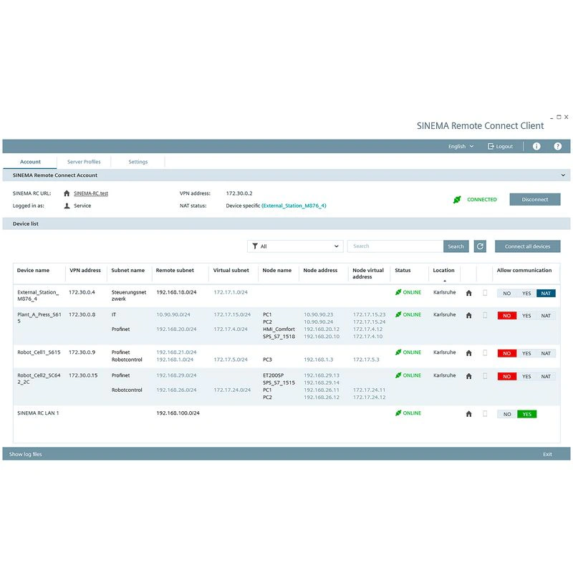Viewport: 573px width, 573px height.
Task: Click home icon in External_Station_M876_4 row
Action: (469, 293)
